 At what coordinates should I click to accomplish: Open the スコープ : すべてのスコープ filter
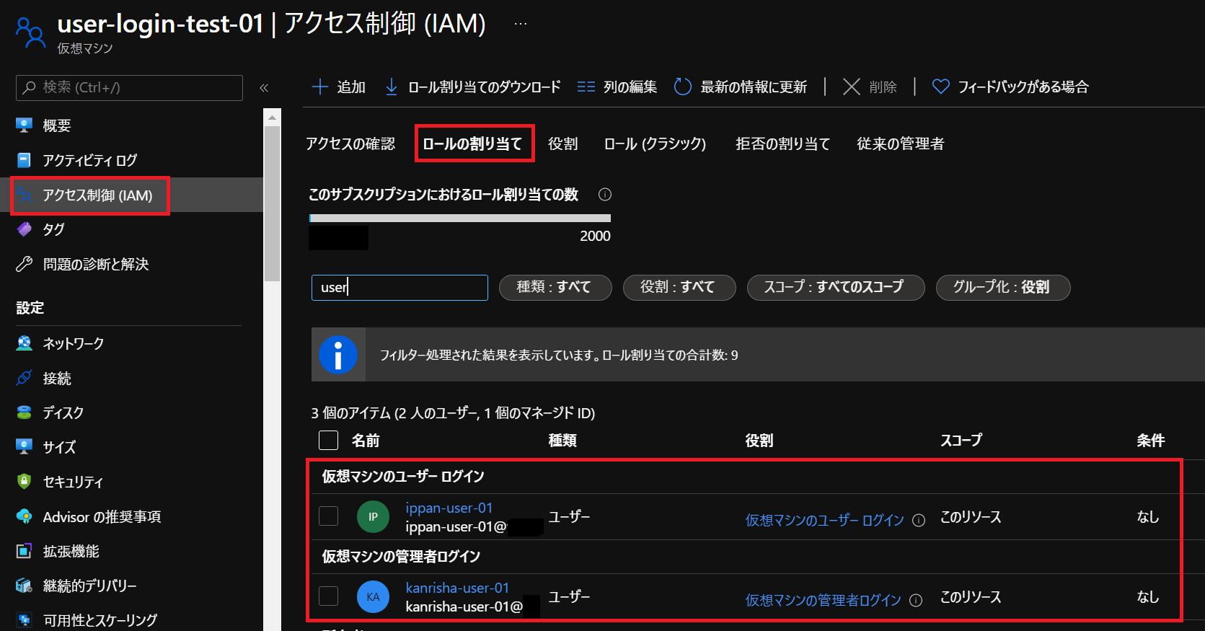pos(835,287)
